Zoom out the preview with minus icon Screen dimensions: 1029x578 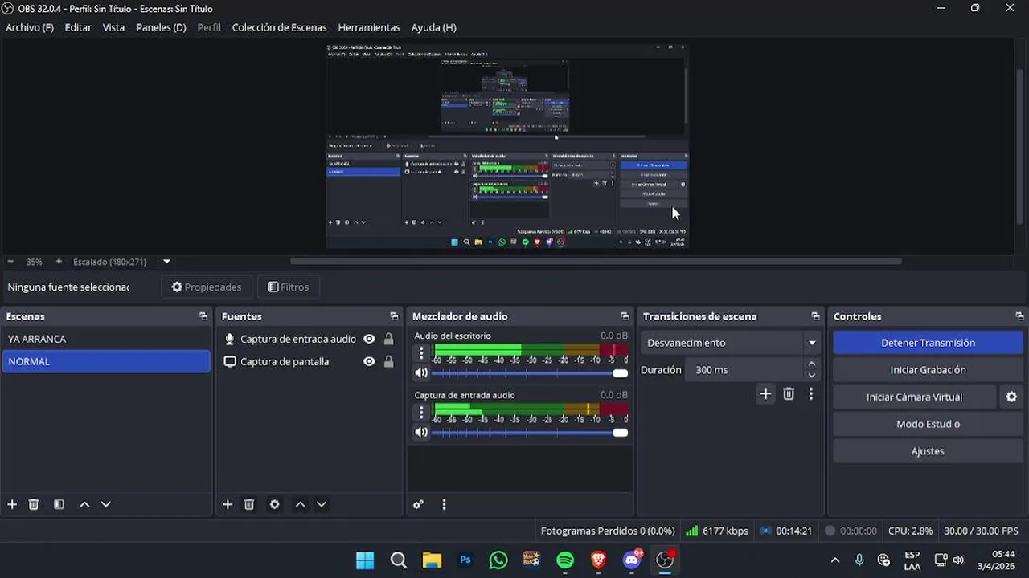coord(10,262)
